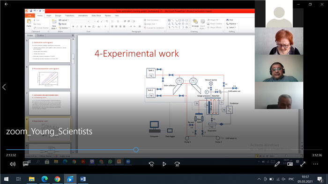Image resolution: width=328 pixels, height=184 pixels.
Task: Open the more options ellipsis menu
Action: click(316, 164)
